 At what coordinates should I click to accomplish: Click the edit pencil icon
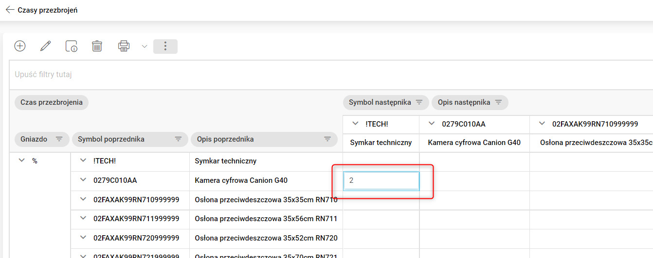click(46, 46)
